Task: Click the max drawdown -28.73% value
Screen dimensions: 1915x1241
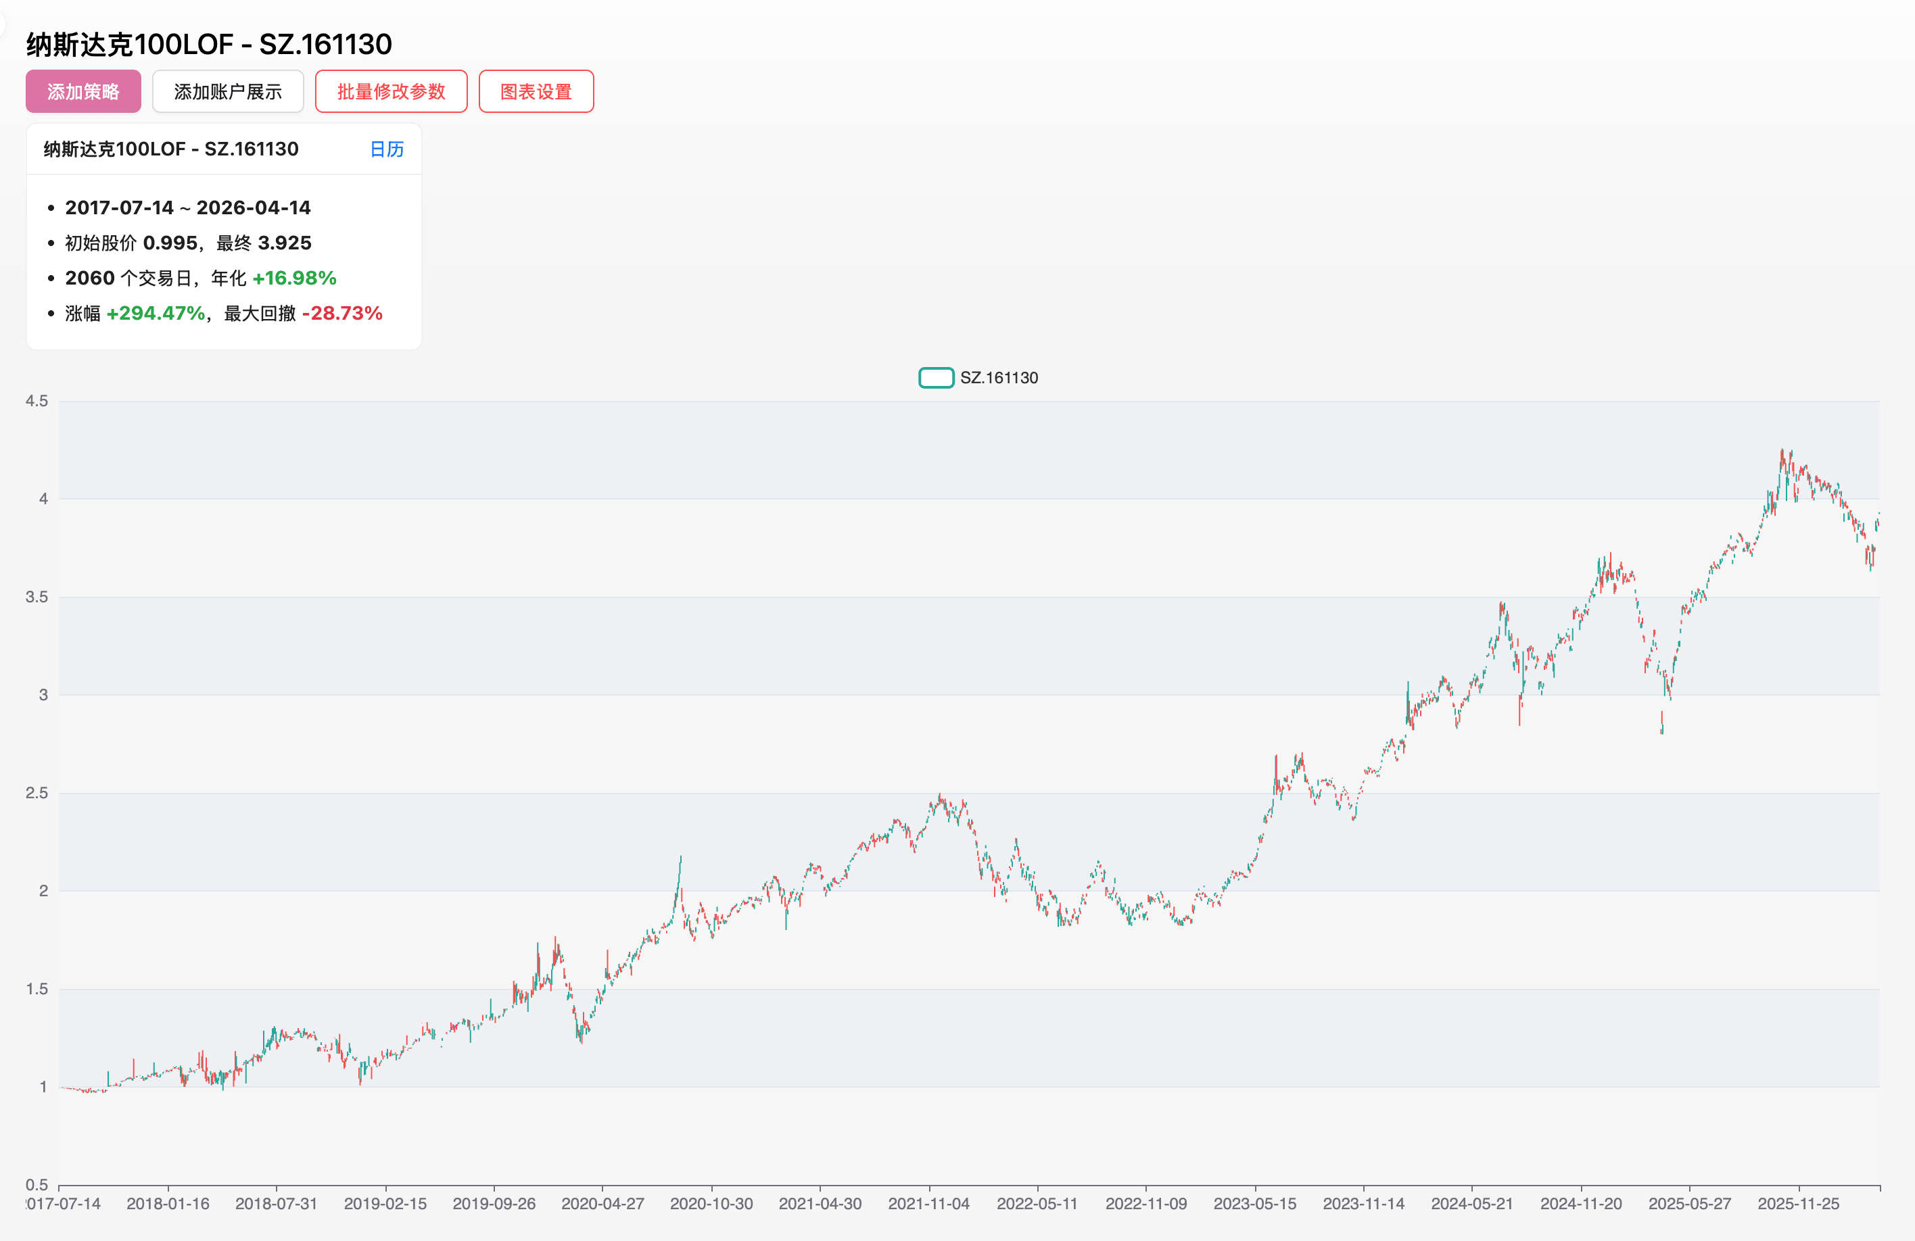Action: [x=342, y=313]
